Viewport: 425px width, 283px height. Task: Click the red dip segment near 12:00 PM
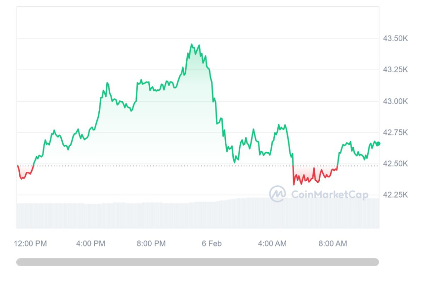pyautogui.click(x=22, y=176)
